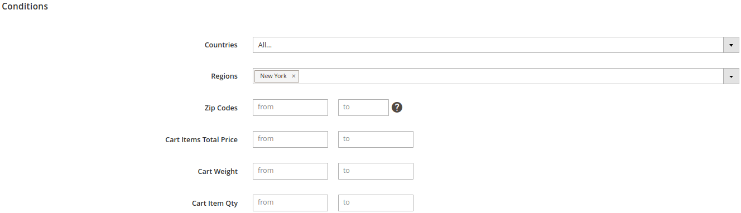Screen dimensions: 741x213
Task: Expand the Regions dropdown arrow
Action: point(731,76)
